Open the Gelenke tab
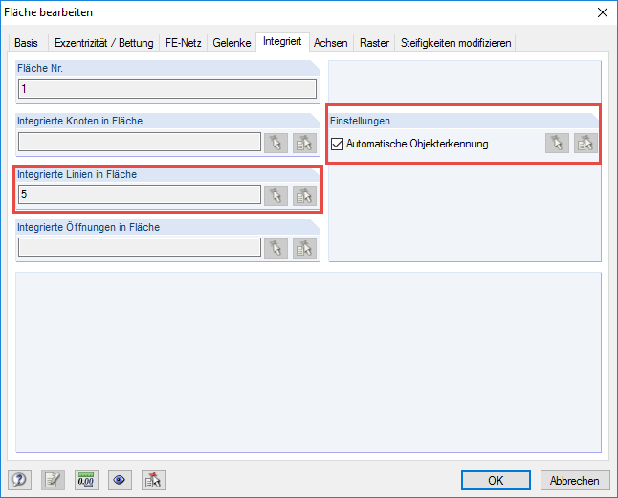618x498 pixels. 232,43
